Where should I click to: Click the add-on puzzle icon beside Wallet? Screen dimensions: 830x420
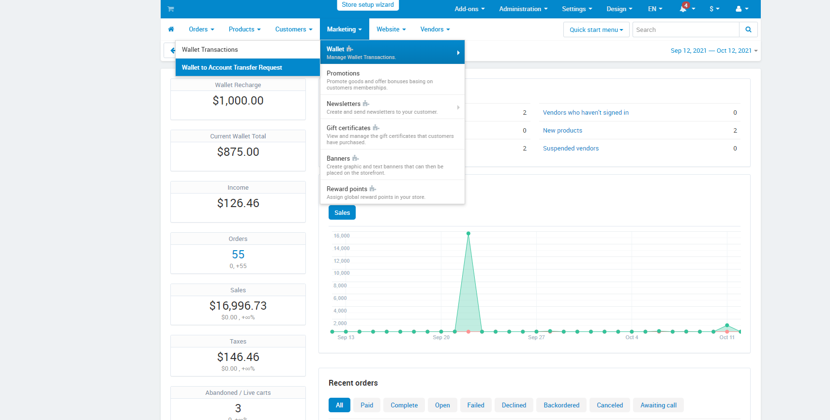point(350,49)
